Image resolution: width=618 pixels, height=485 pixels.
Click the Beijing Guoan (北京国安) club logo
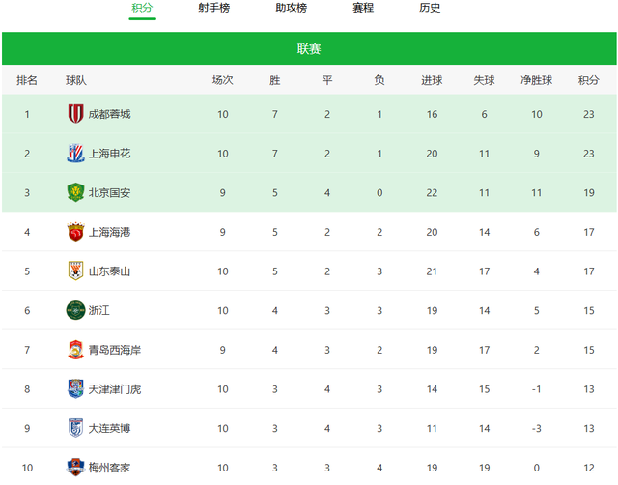[75, 192]
